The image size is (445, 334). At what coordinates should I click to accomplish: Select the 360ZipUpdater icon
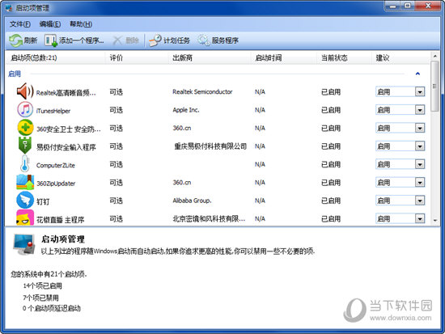(25, 182)
